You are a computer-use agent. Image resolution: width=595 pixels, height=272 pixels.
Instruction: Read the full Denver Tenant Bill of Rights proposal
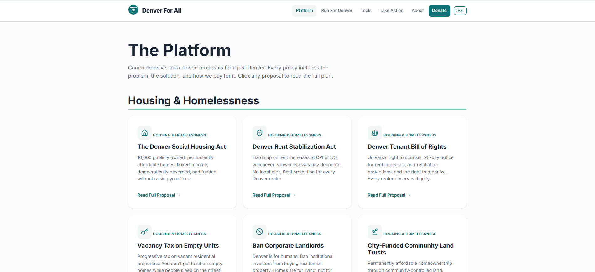pyautogui.click(x=389, y=195)
